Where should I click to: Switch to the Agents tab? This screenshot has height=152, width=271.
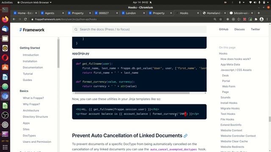(50, 13)
